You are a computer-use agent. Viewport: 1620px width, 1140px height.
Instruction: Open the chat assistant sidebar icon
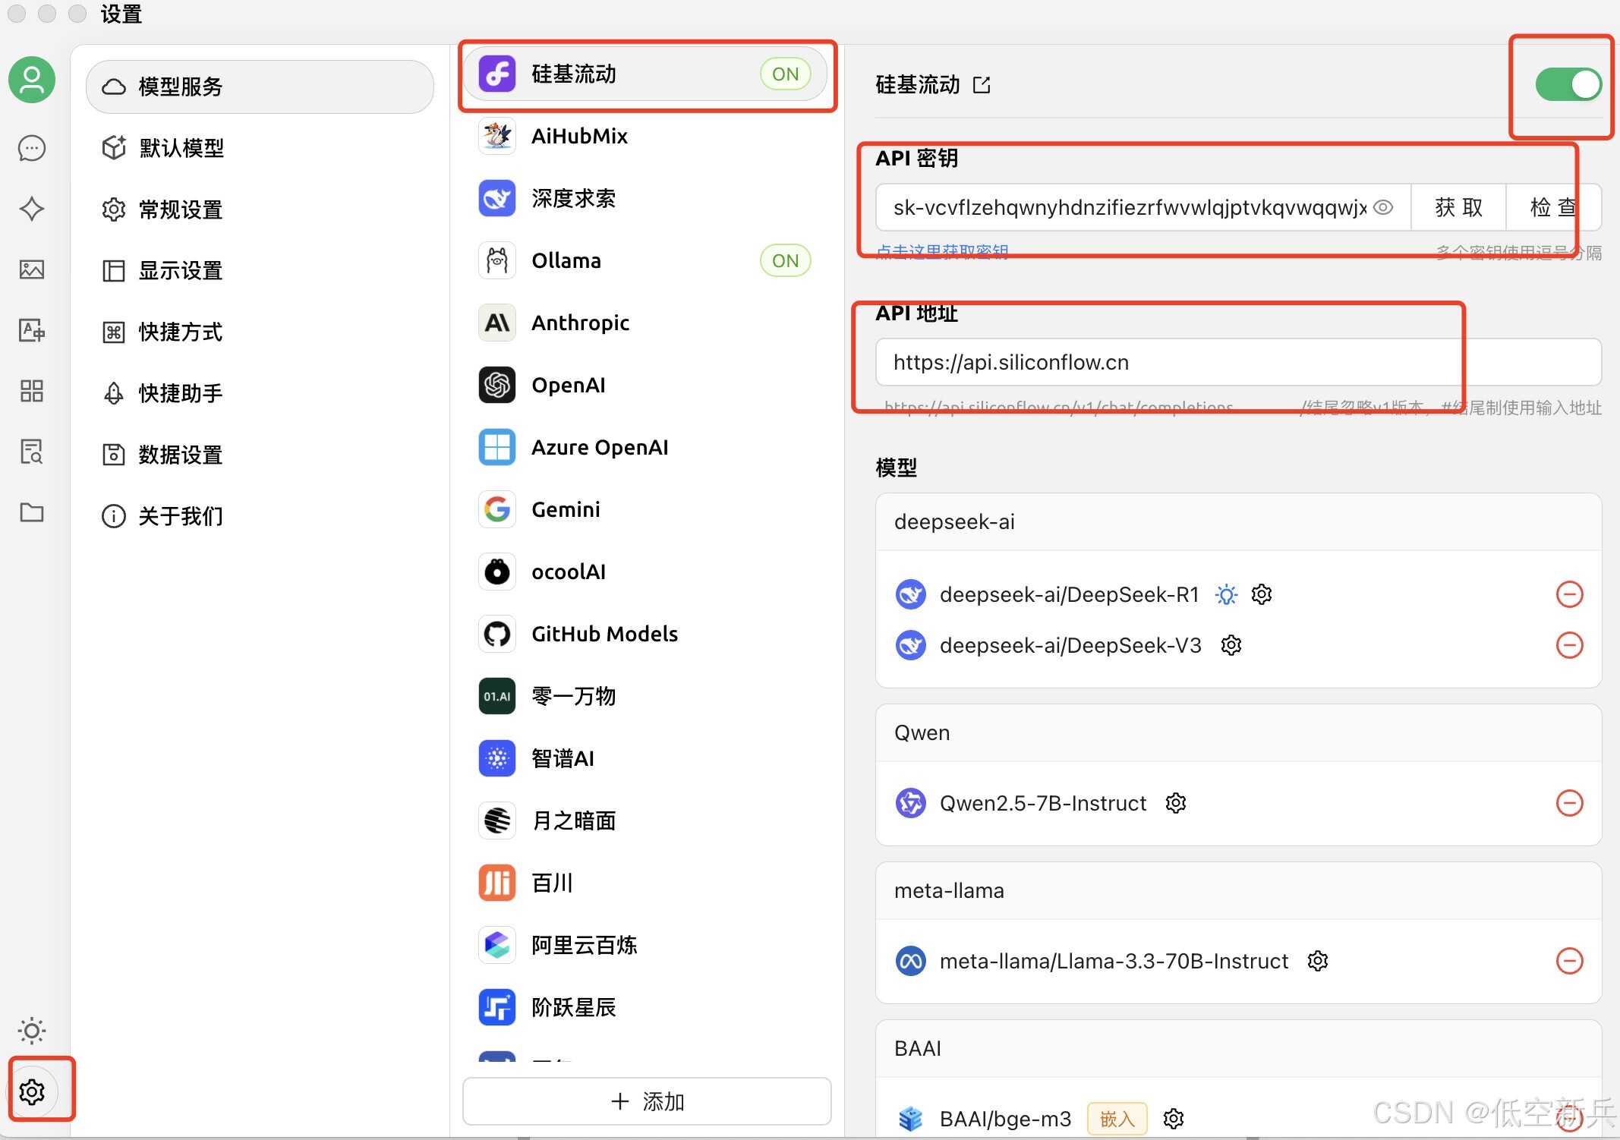[x=31, y=148]
